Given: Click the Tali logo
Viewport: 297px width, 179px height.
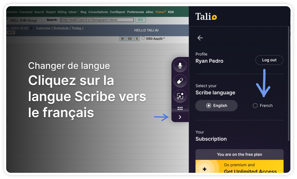Looking at the screenshot, I should [206, 17].
